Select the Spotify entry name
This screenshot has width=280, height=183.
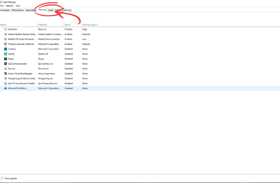(11, 54)
